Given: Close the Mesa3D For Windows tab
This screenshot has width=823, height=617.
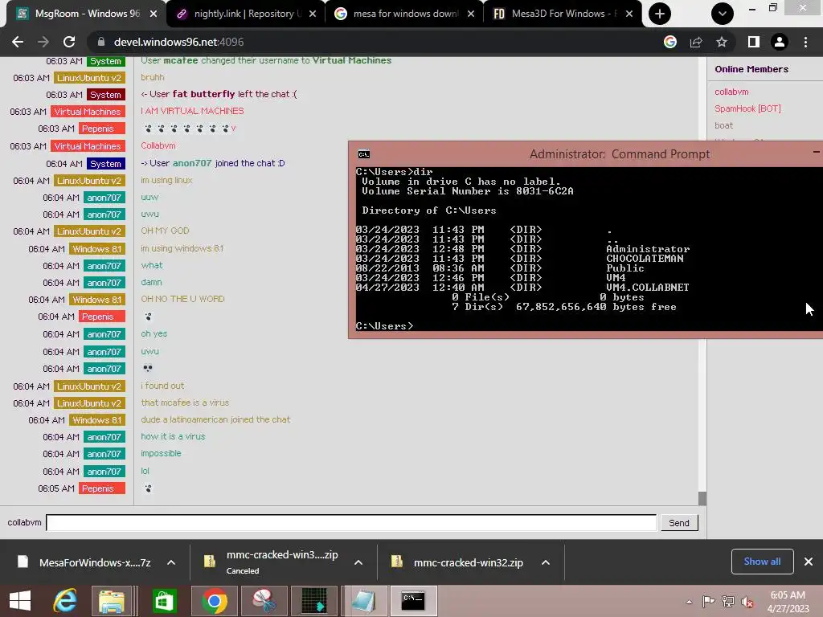Looking at the screenshot, I should pos(629,14).
